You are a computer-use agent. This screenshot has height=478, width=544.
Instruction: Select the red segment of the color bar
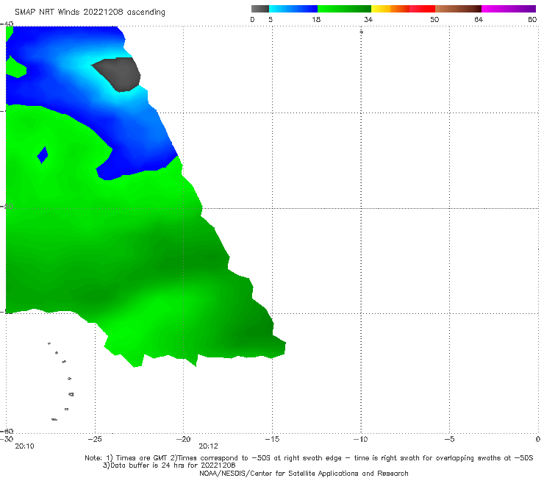point(423,9)
